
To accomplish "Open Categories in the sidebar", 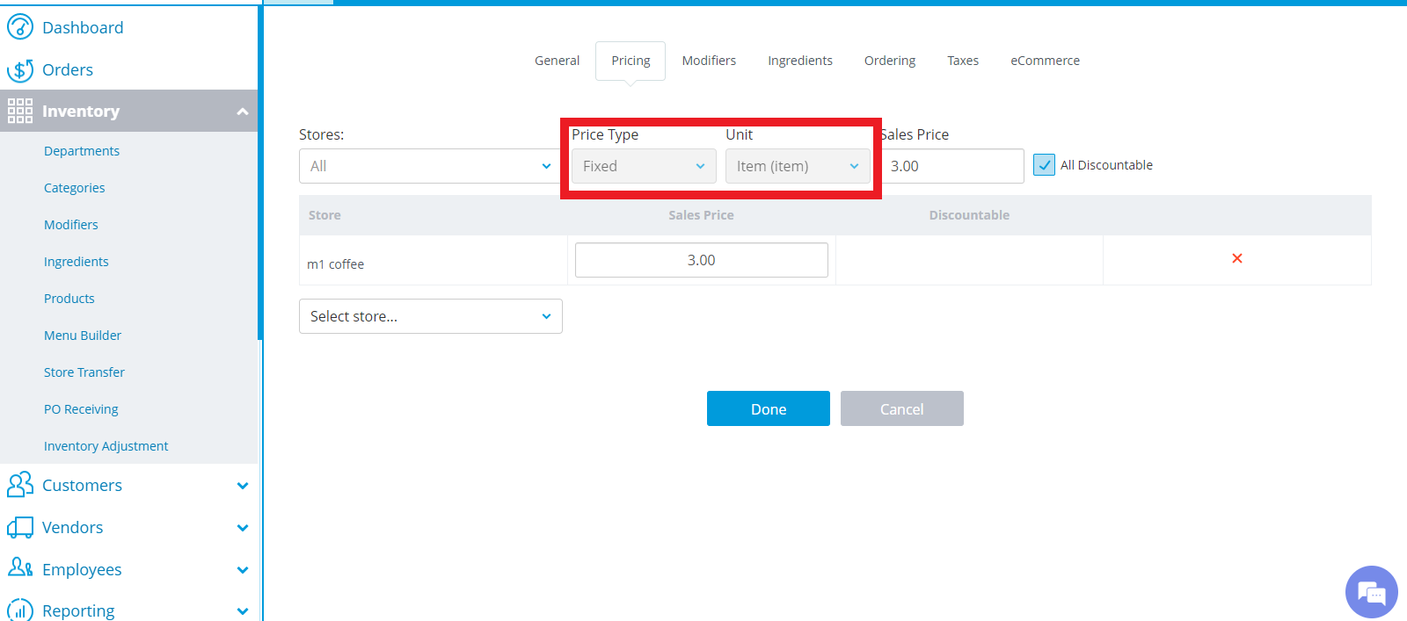I will [75, 188].
